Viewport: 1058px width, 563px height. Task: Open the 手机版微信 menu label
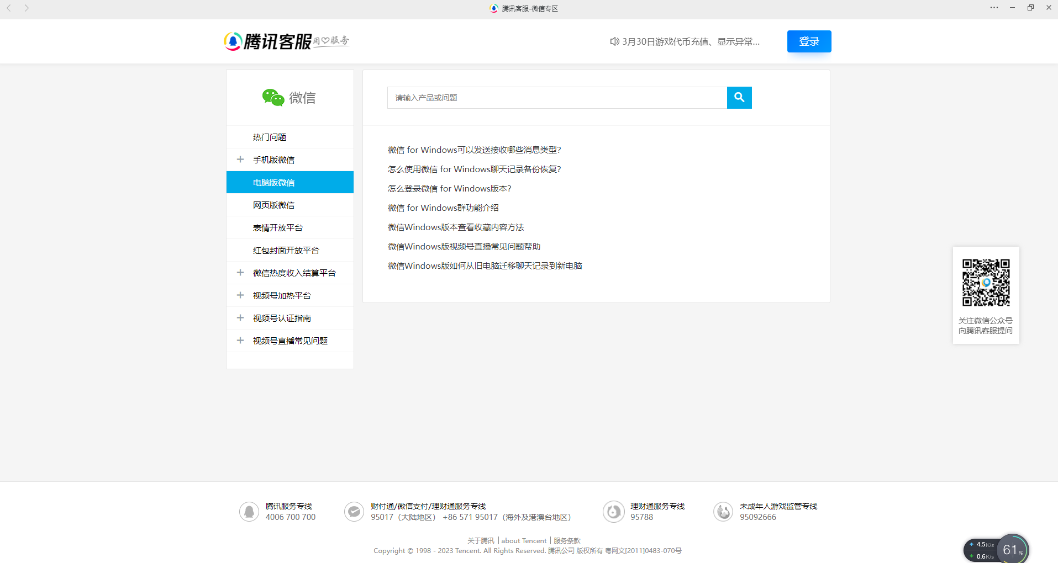click(x=274, y=160)
